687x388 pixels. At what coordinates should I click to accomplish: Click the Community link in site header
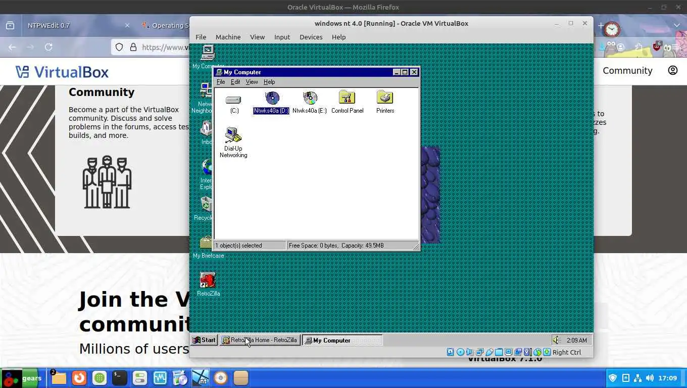627,70
